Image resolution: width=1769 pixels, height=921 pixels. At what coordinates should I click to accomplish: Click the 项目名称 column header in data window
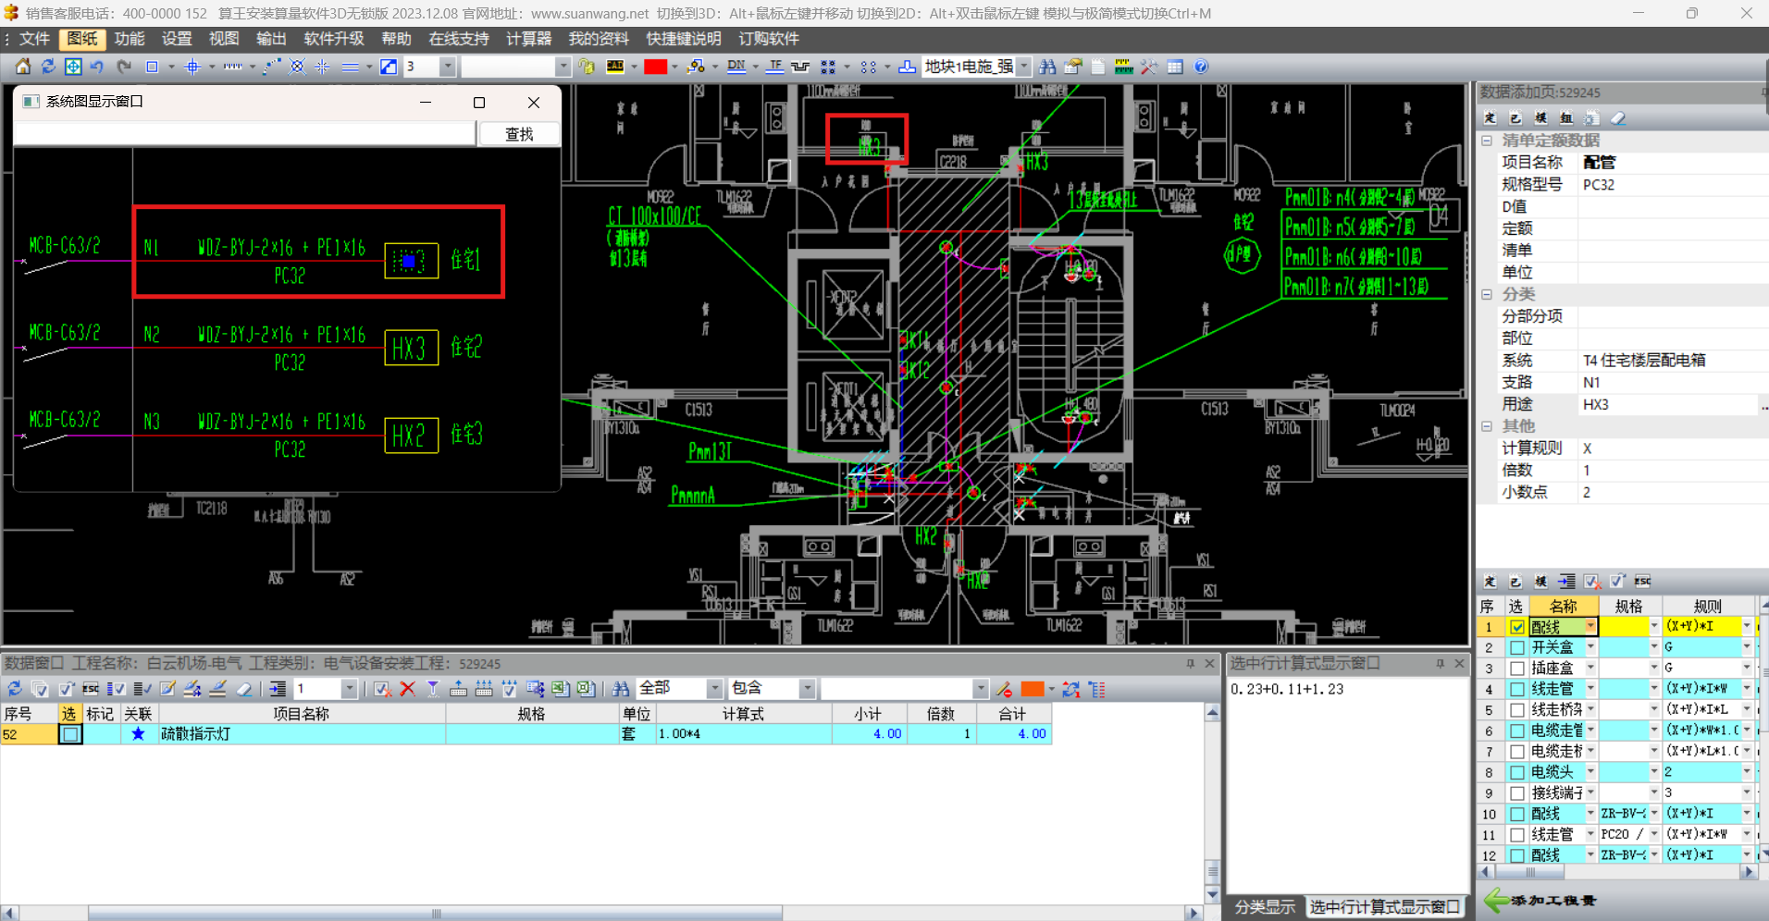(302, 714)
